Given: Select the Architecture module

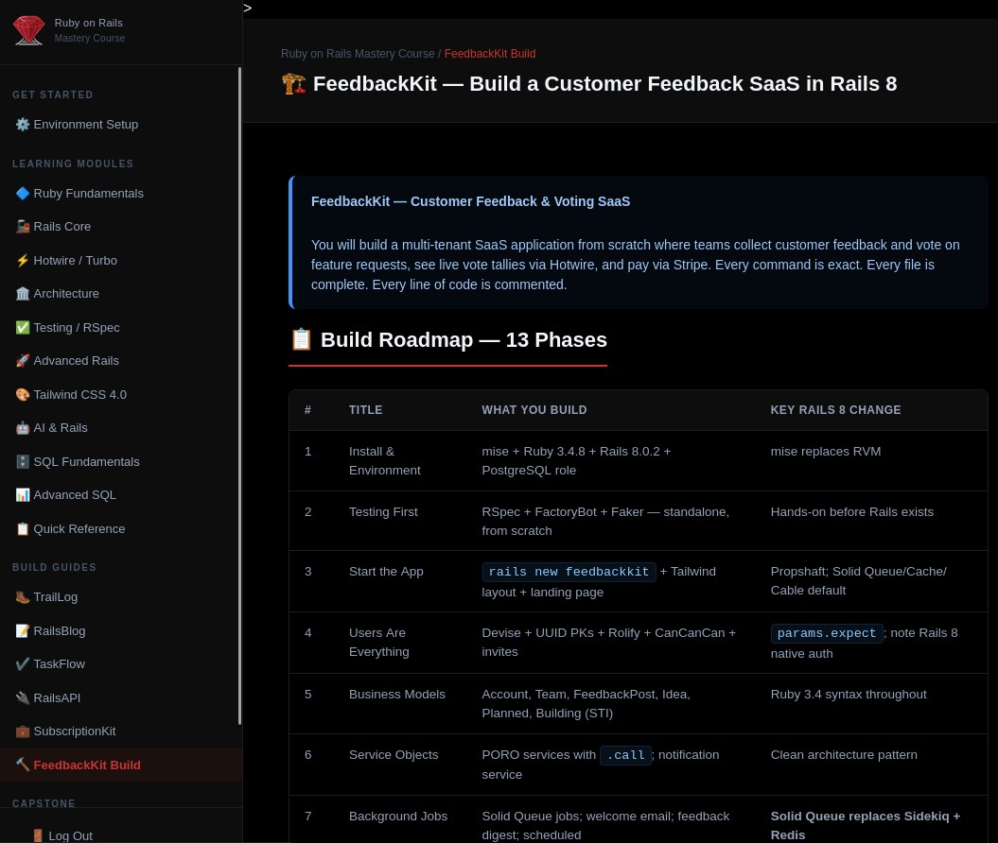Looking at the screenshot, I should pyautogui.click(x=121, y=294).
